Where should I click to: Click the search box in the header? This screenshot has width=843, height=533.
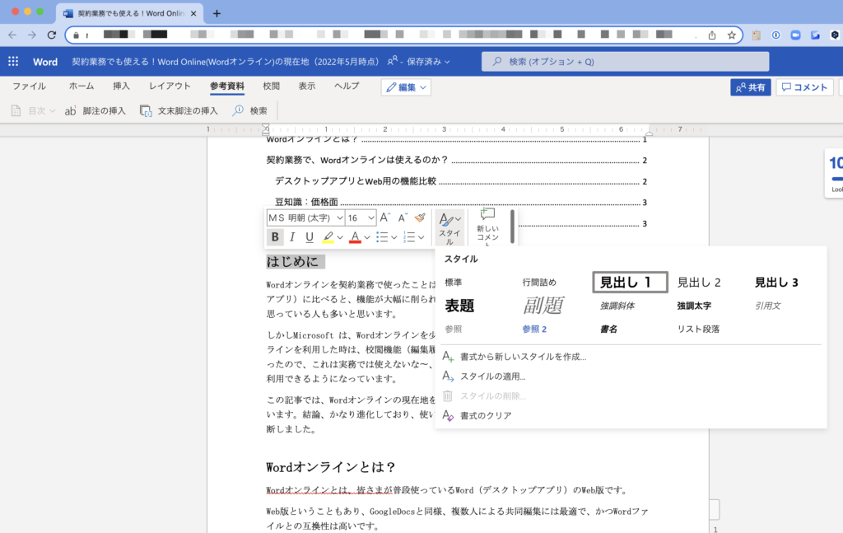(626, 62)
